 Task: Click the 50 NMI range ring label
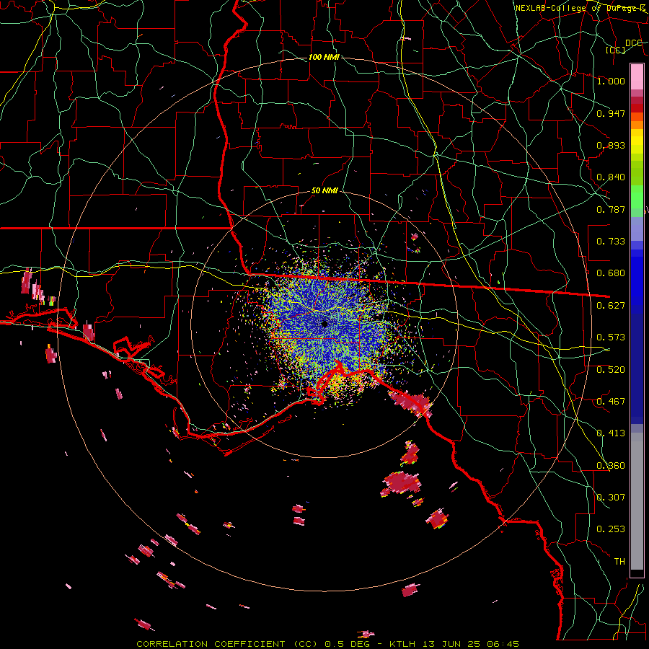[x=324, y=191]
